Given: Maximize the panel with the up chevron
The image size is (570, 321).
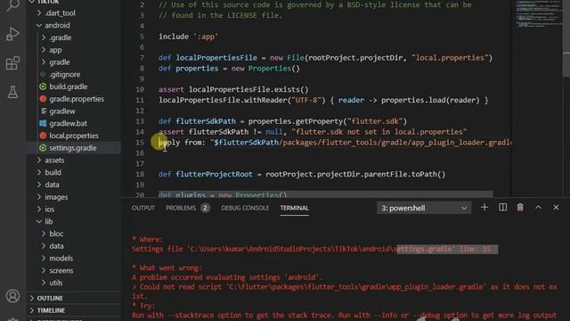Looking at the screenshot, I should [538, 208].
